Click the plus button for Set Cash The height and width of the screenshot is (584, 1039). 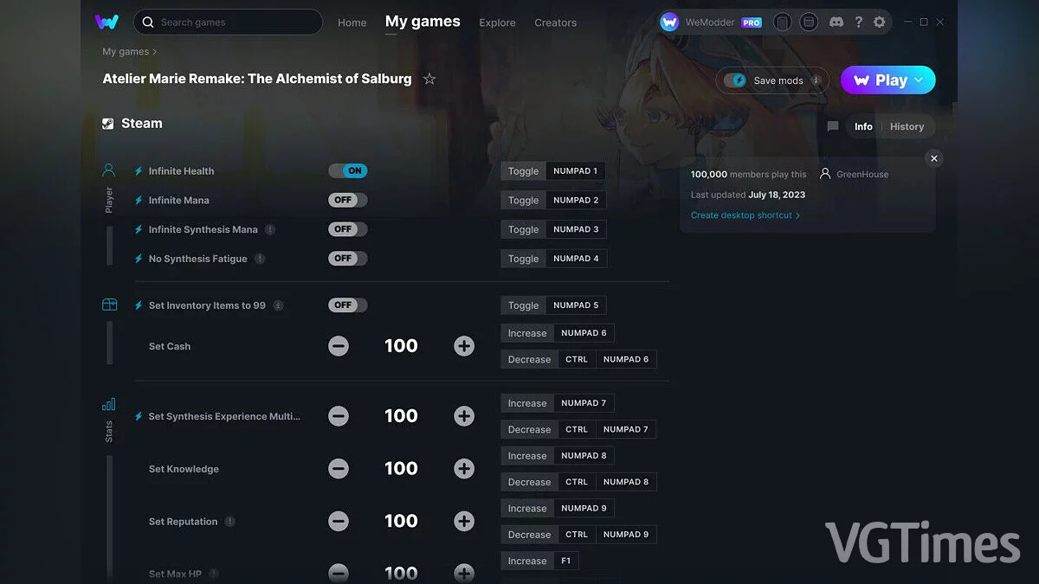pos(464,346)
